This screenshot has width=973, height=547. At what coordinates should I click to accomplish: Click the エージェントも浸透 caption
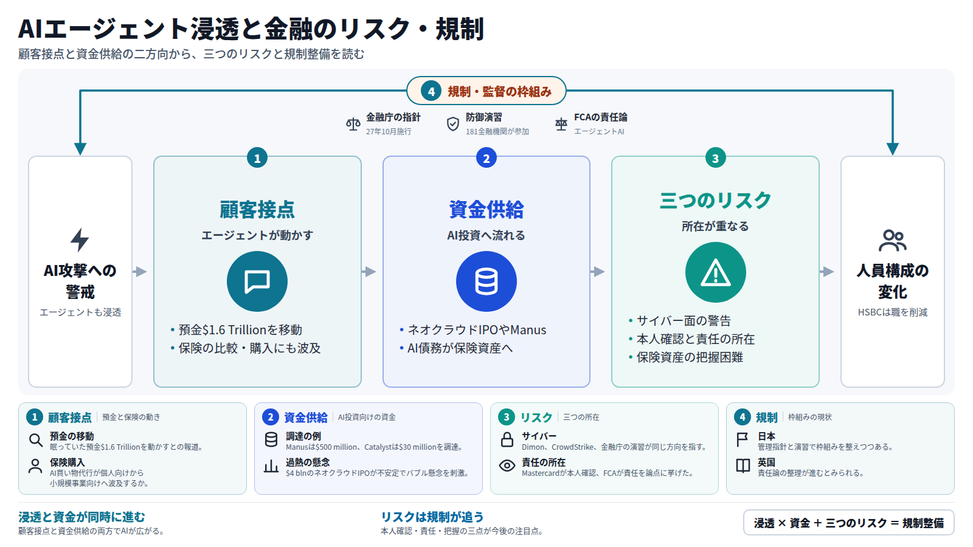tap(80, 312)
